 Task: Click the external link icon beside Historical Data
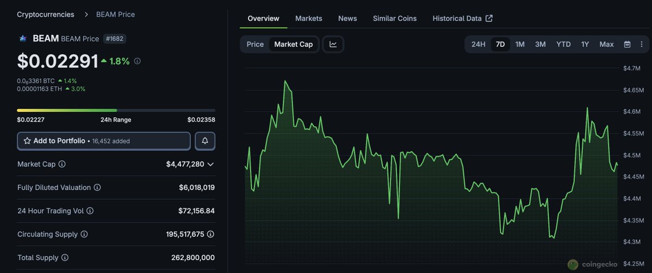pos(489,18)
